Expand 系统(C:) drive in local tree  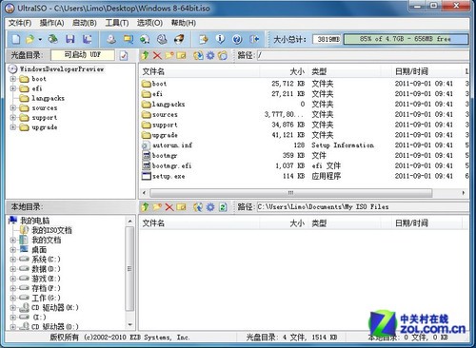pyautogui.click(x=13, y=260)
